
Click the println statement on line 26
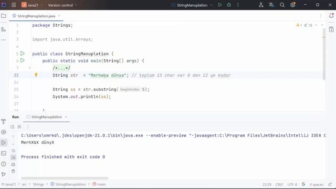(x=82, y=97)
